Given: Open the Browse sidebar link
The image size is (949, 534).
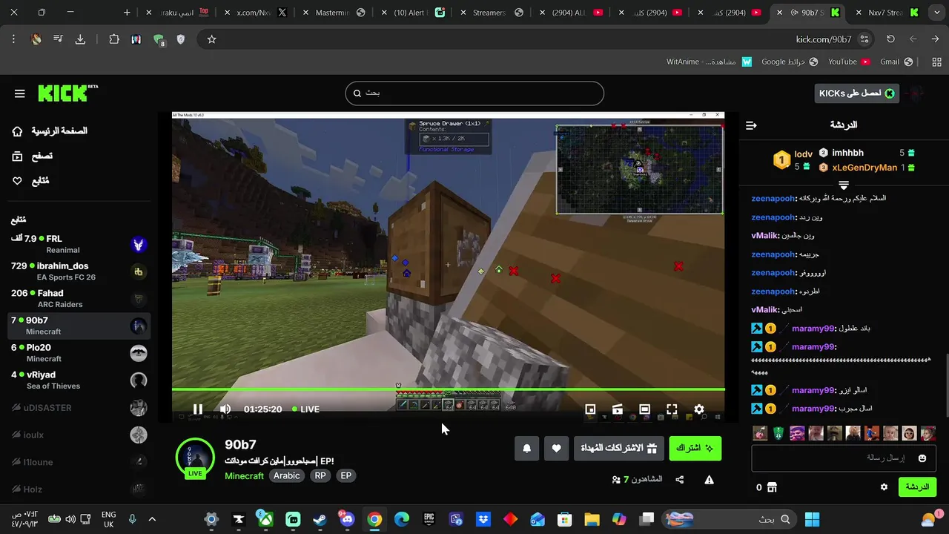Looking at the screenshot, I should (x=32, y=156).
